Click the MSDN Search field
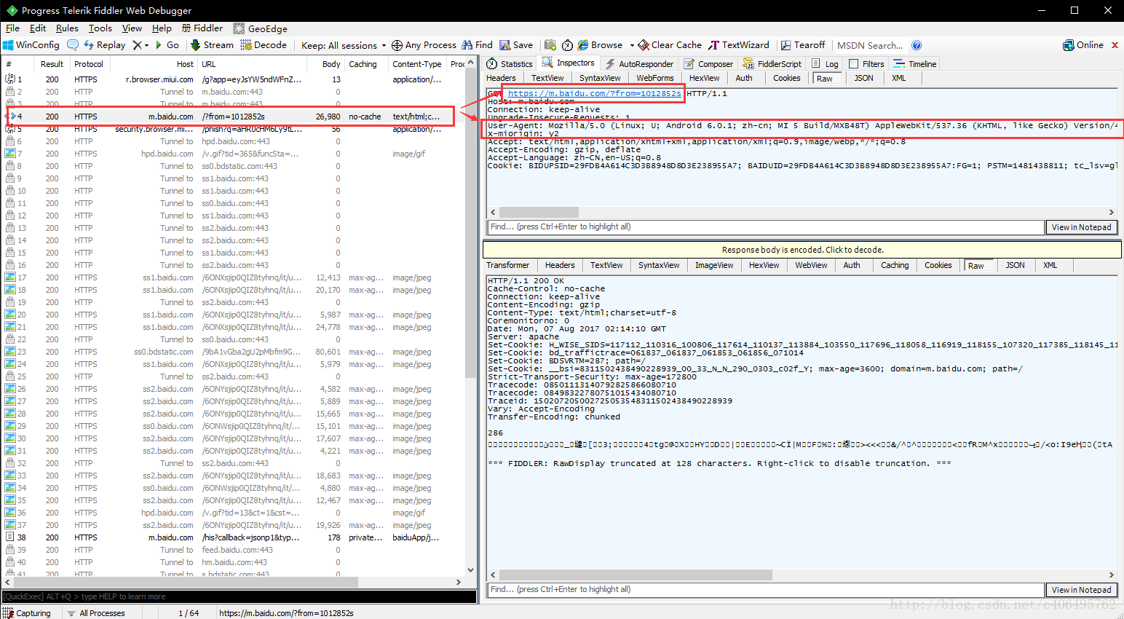 [x=871, y=45]
